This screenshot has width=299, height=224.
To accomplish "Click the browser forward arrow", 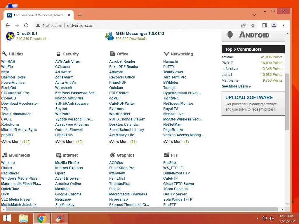I will [x=17, y=25].
